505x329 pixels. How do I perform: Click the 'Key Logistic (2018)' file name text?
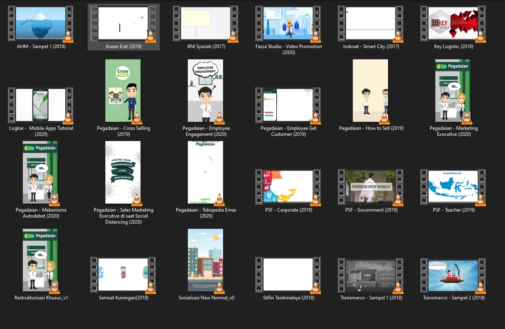tap(453, 46)
